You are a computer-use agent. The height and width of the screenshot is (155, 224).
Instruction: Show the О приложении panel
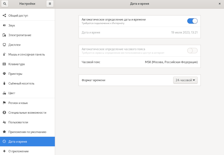[x=18, y=151]
